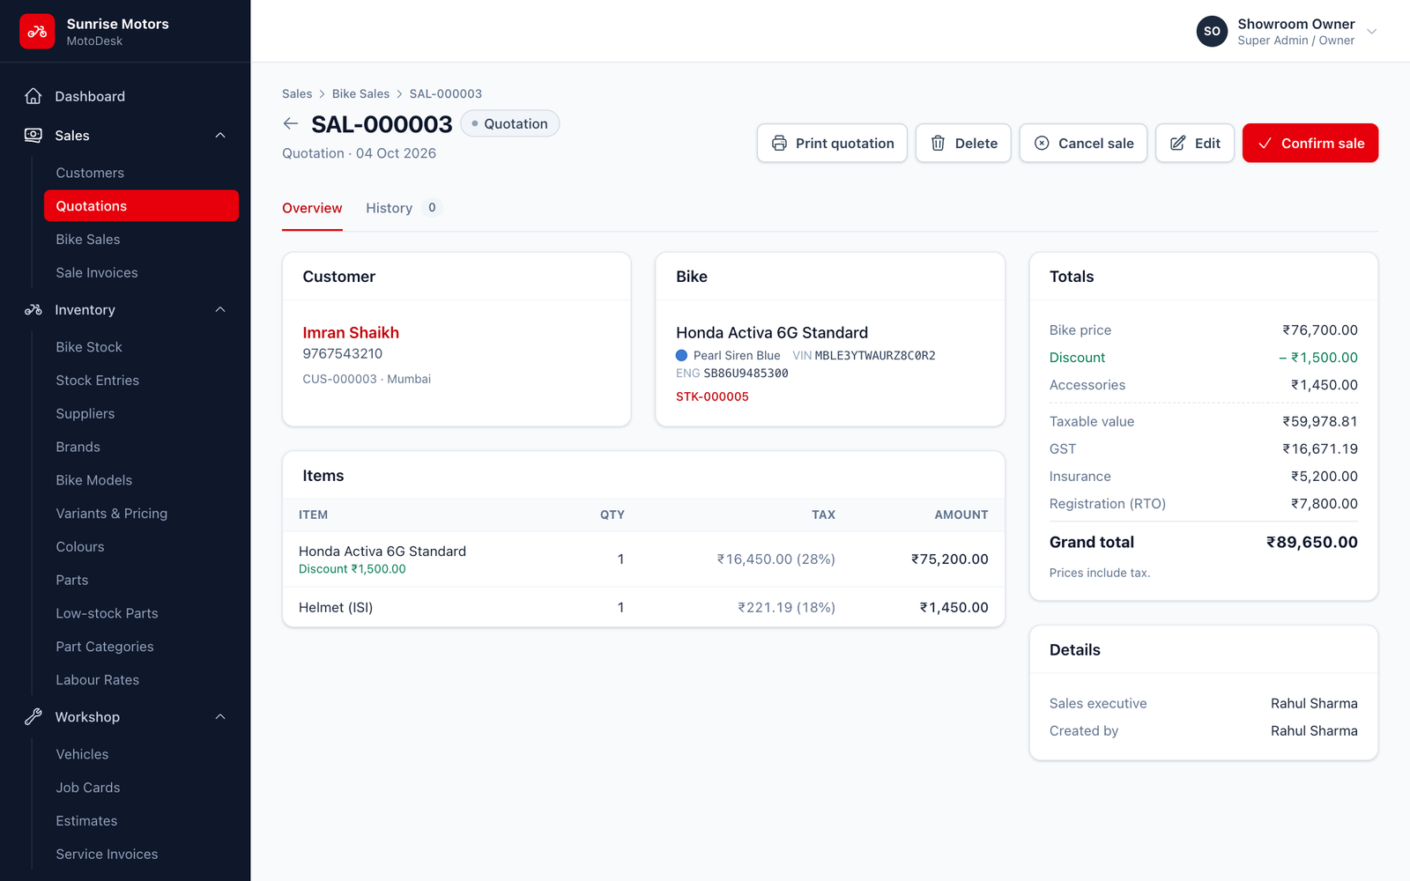1410x881 pixels.
Task: Open Sale Invoices in the sidebar
Action: click(141, 272)
